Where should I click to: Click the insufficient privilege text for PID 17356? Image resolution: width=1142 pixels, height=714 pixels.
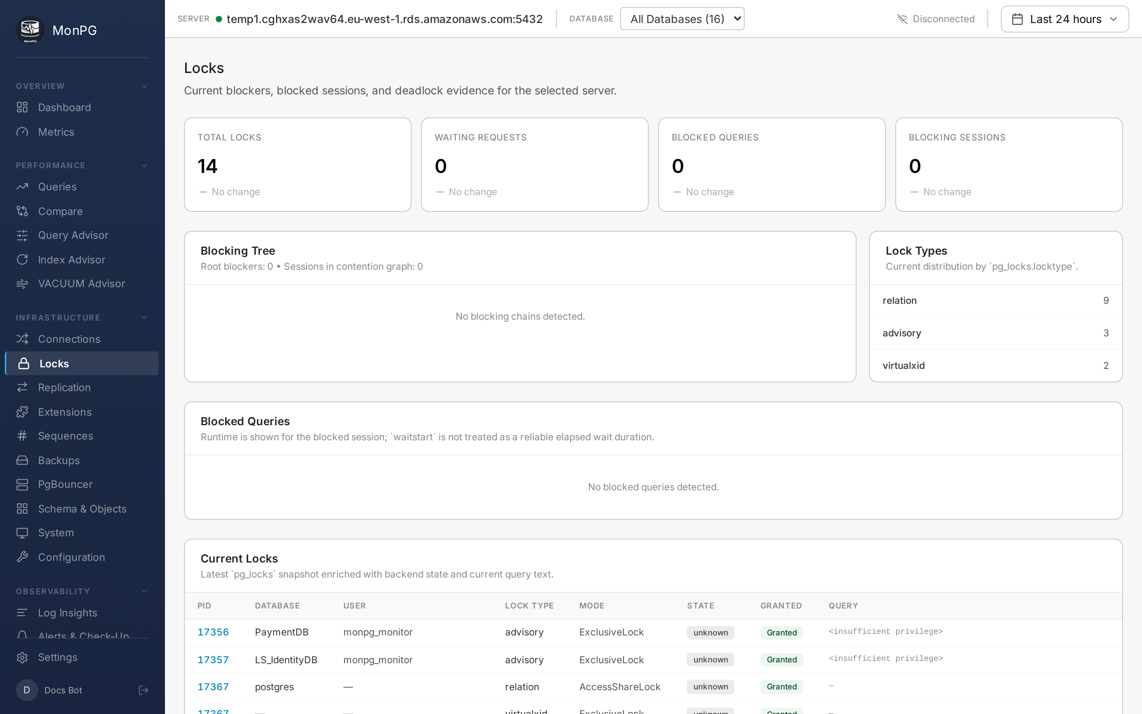(x=885, y=631)
